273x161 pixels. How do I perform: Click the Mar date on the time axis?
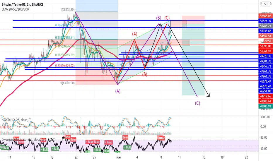(119, 157)
